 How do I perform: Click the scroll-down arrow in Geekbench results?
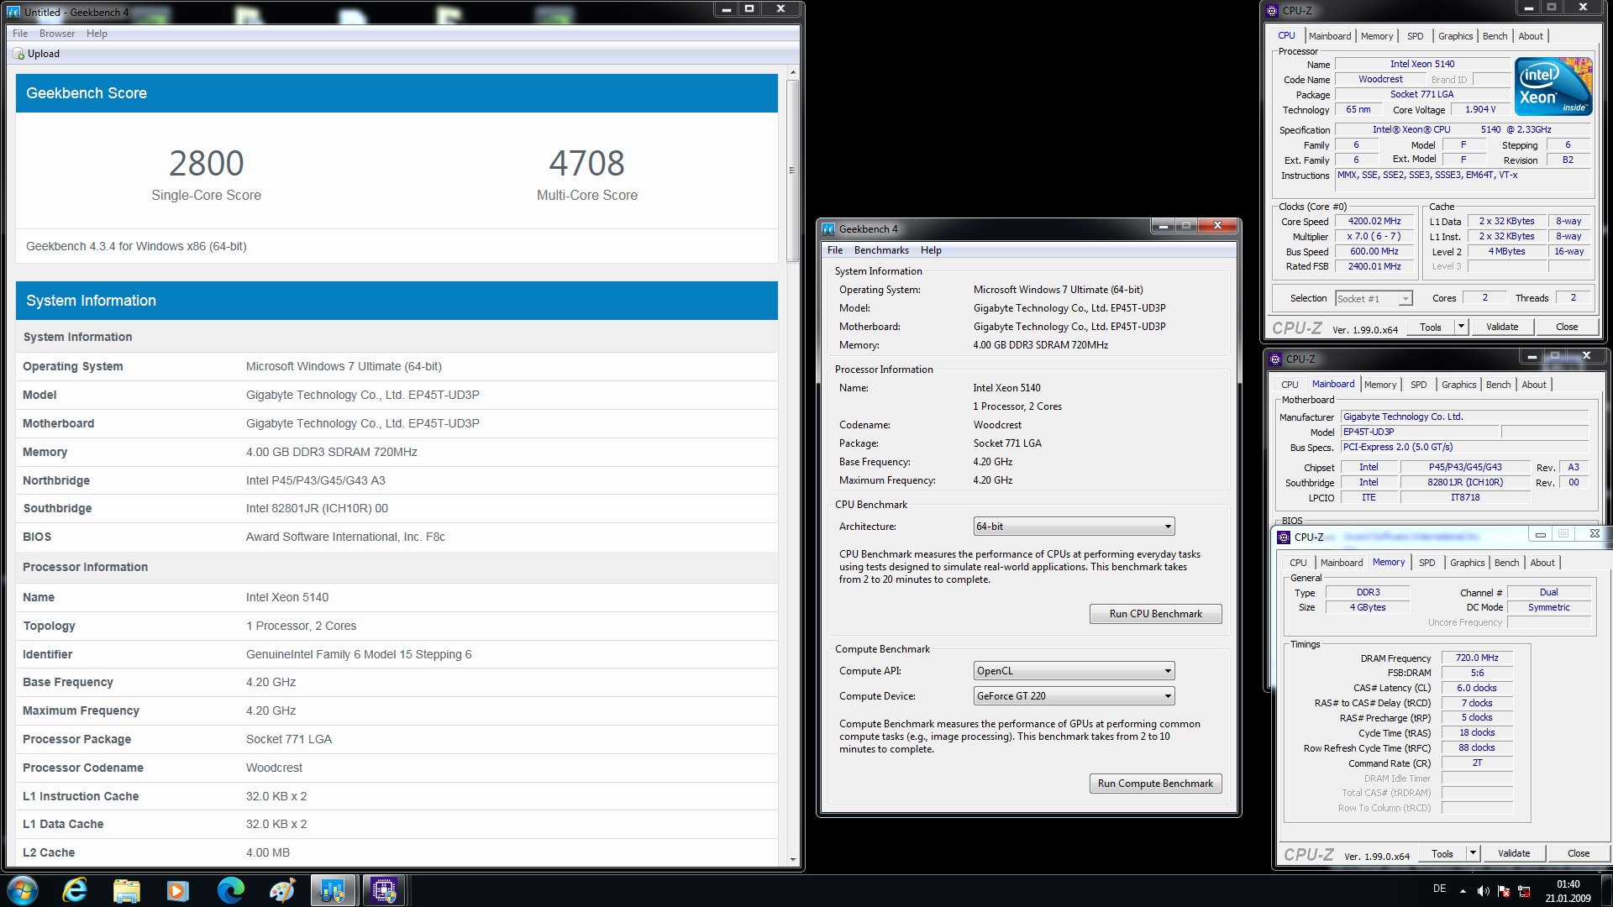pos(792,860)
